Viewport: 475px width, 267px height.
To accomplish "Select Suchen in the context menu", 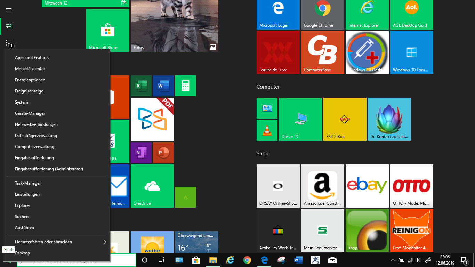I will [56, 217].
